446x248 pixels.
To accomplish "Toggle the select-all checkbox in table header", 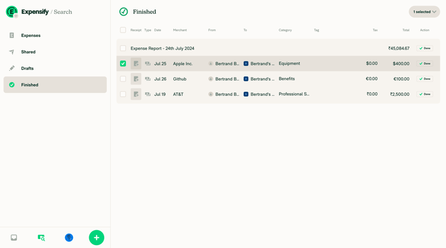I will [x=123, y=30].
